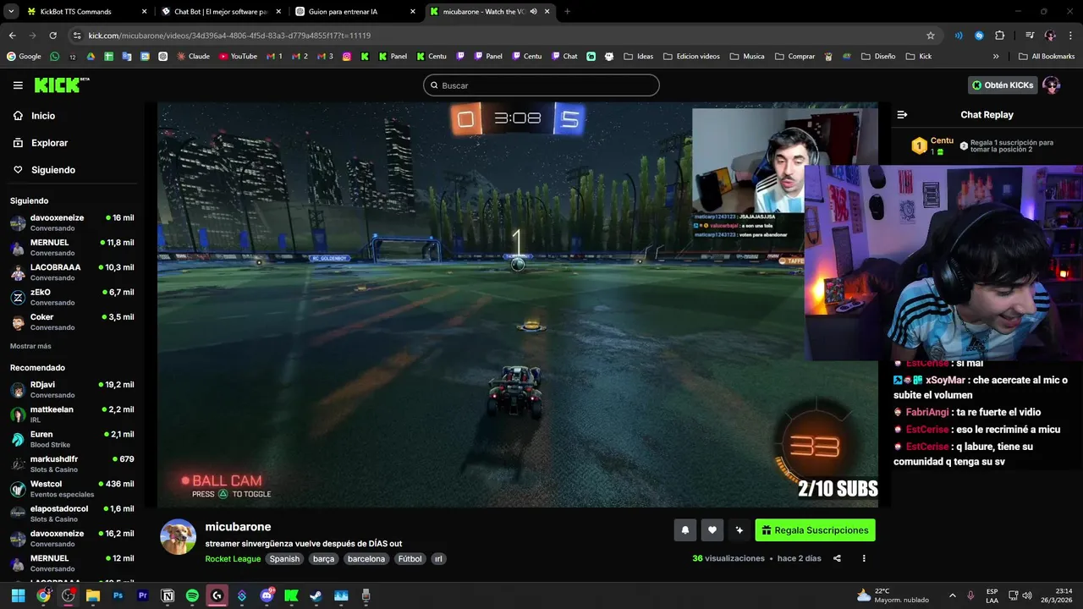Open markushdlfr Slots & Casino channel

(x=72, y=464)
